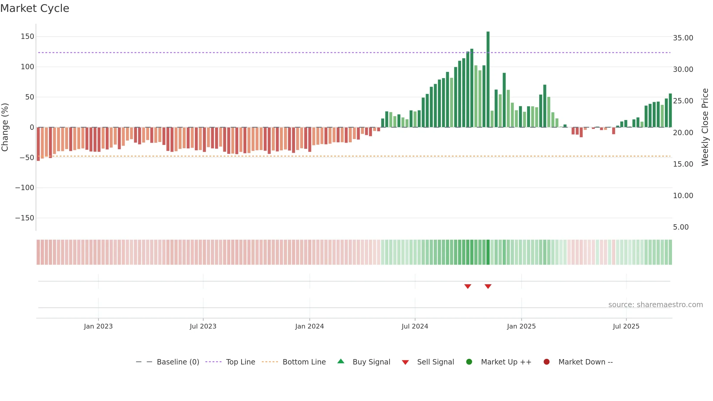Click the Change (%) axis title

(5, 127)
